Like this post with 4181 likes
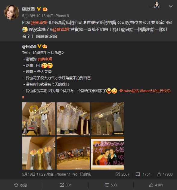The height and width of the screenshot is (190, 177). coord(156,185)
